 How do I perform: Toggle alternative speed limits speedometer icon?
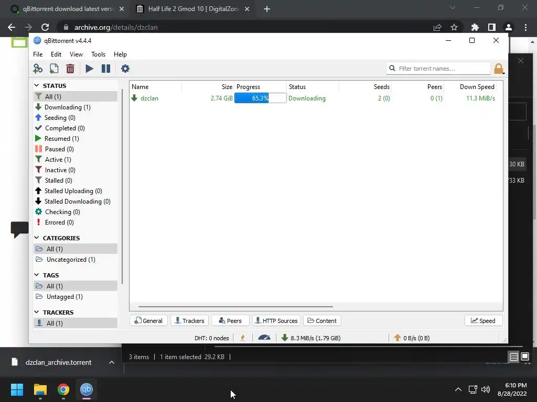(x=264, y=338)
